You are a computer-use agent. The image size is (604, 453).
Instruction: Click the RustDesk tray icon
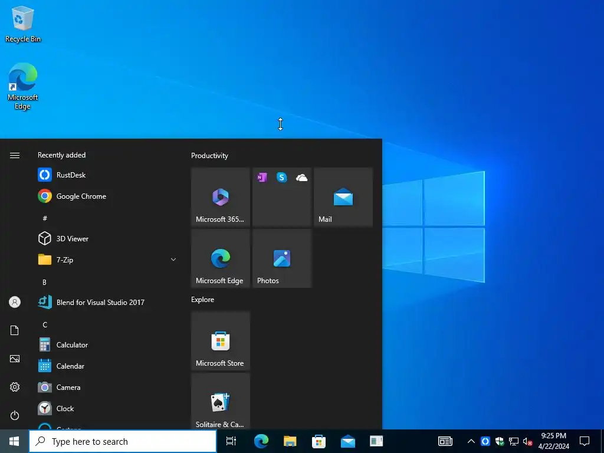(485, 441)
